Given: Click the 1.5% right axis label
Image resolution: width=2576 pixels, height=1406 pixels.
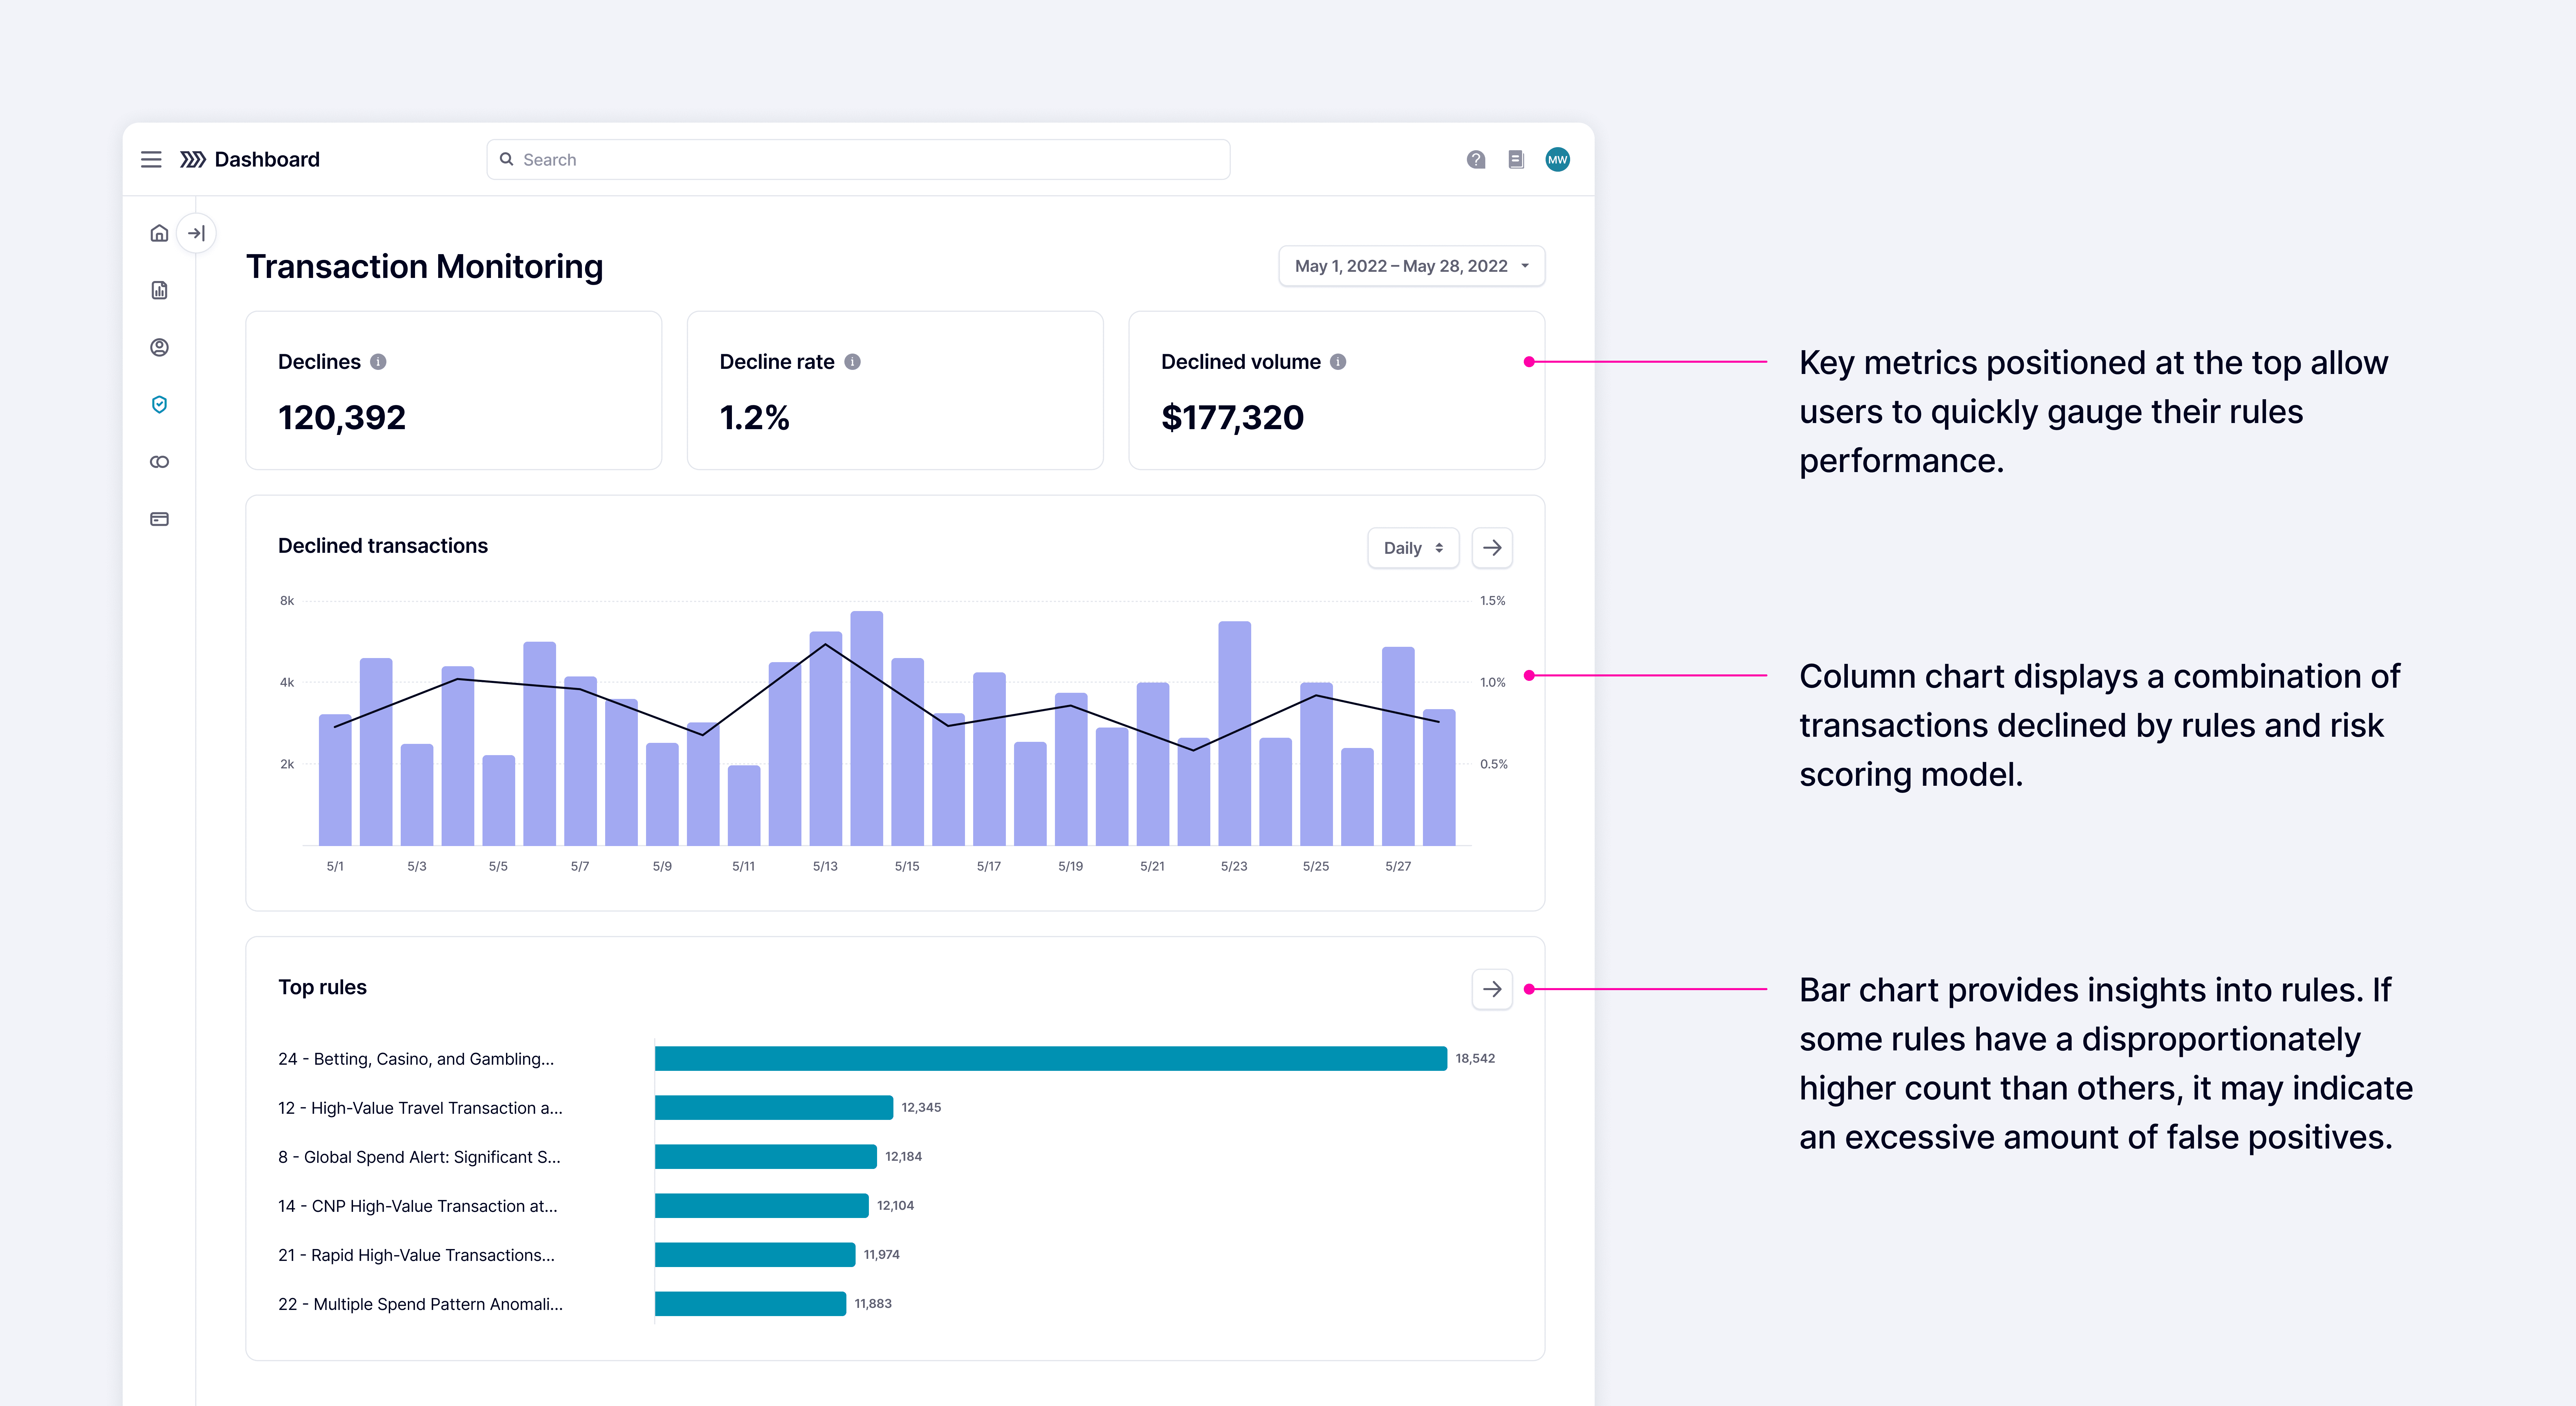Looking at the screenshot, I should pyautogui.click(x=1493, y=600).
